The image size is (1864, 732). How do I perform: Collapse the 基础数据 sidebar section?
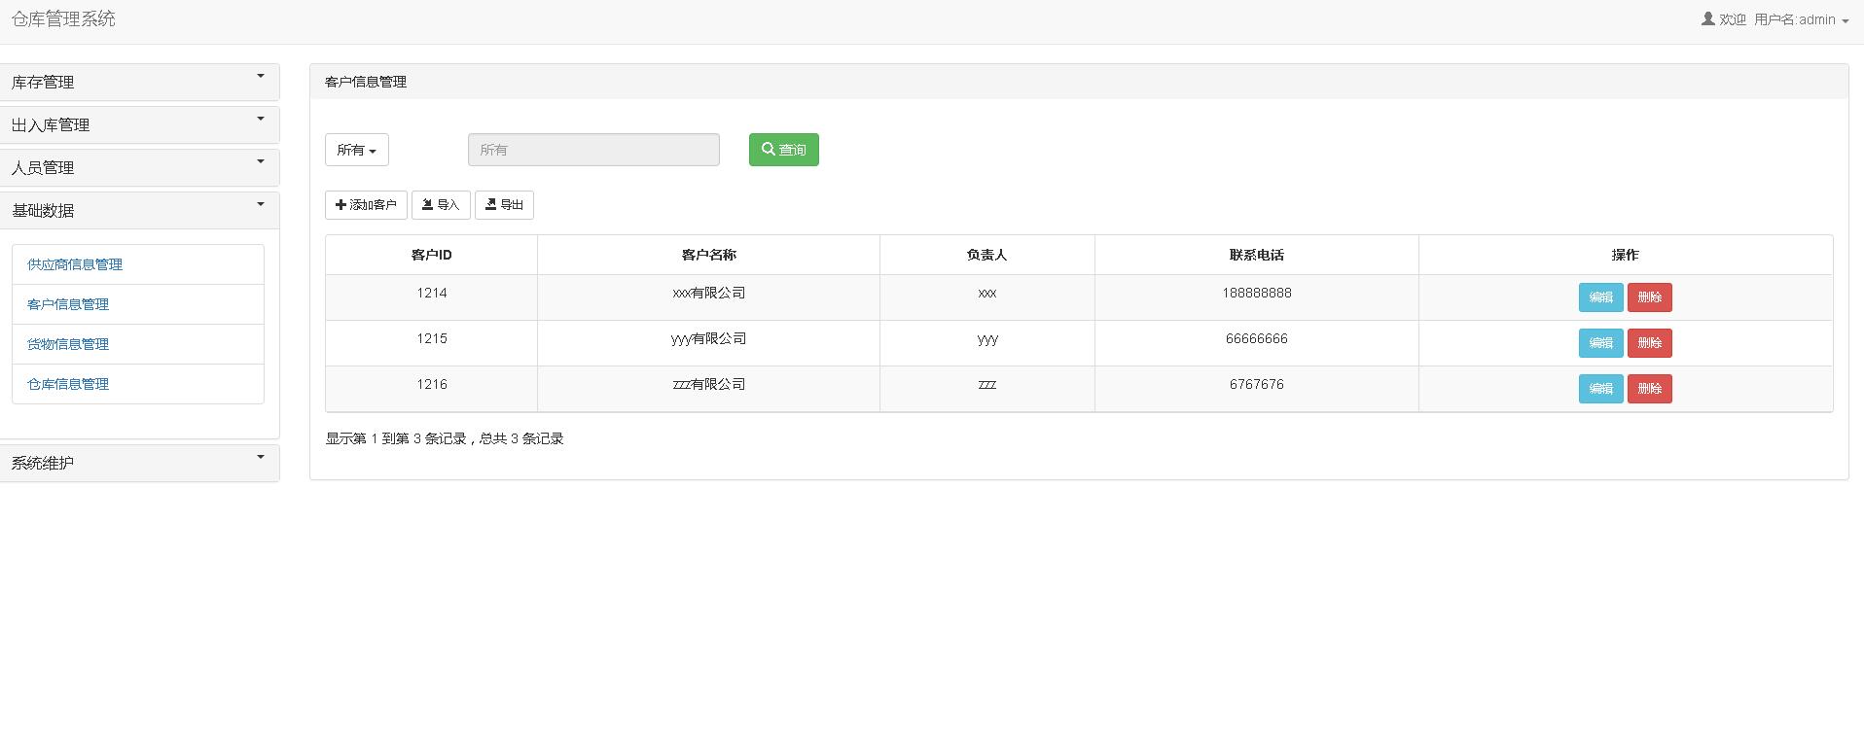pyautogui.click(x=139, y=211)
